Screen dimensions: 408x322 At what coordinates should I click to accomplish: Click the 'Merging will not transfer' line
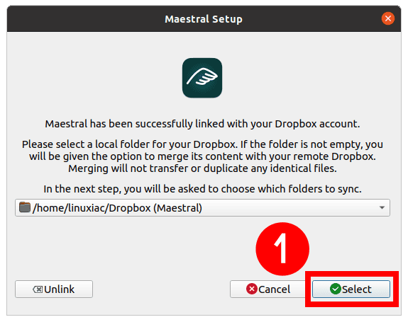click(x=202, y=168)
